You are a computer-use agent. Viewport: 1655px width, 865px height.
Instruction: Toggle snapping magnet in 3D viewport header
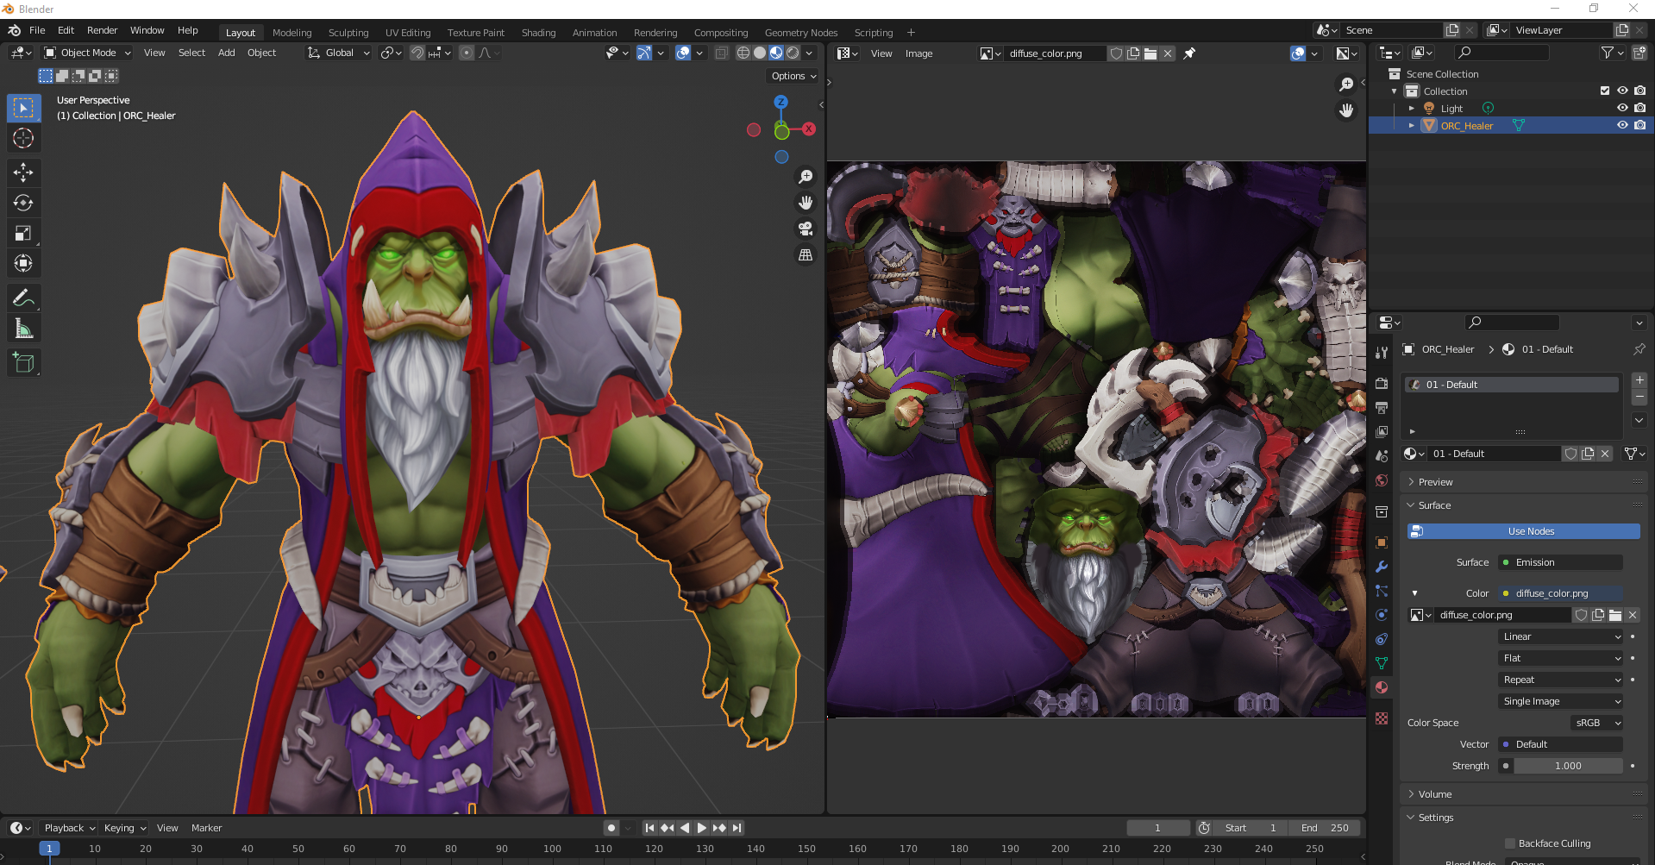417,53
